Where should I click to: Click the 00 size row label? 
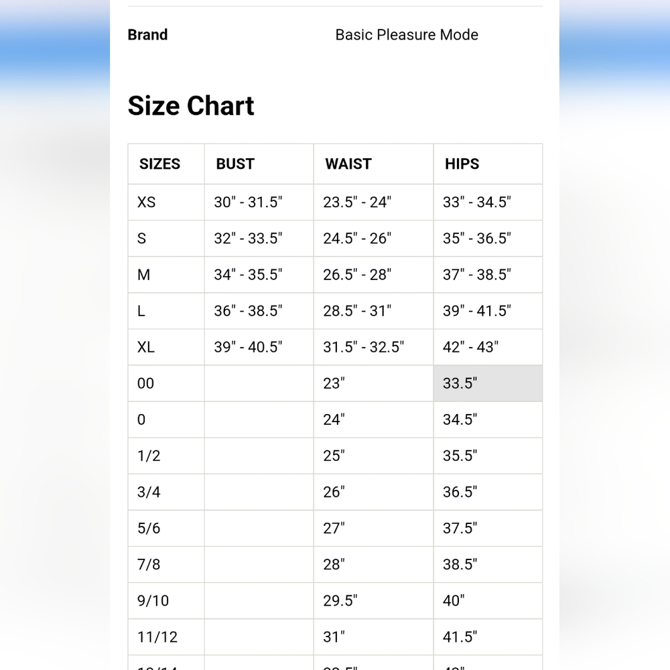pos(145,383)
